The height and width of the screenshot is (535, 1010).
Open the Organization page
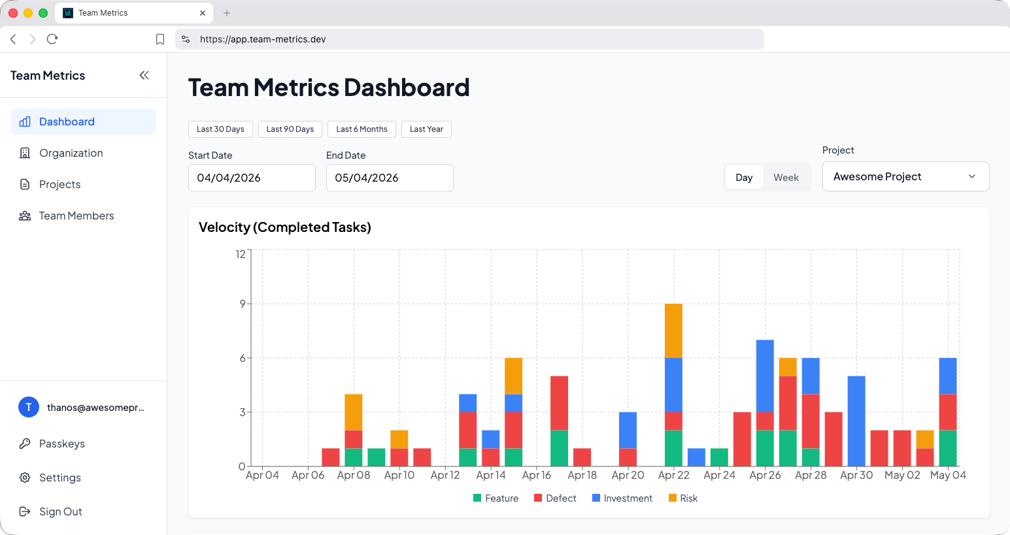coord(83,153)
